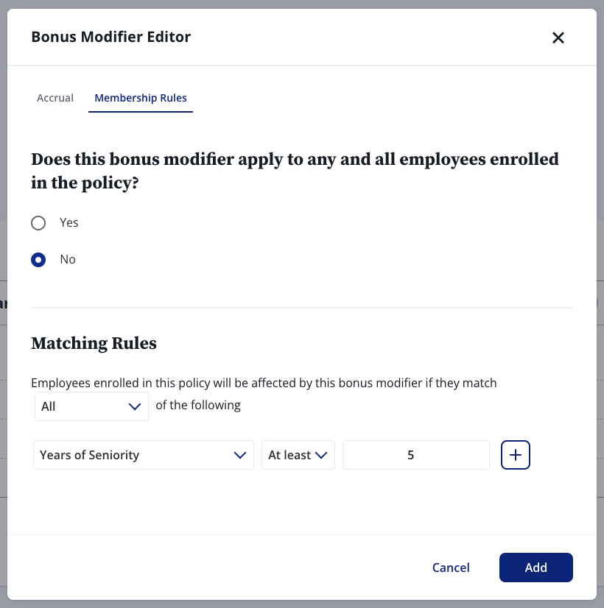Close the Bonus Modifier Editor dialog

(558, 38)
